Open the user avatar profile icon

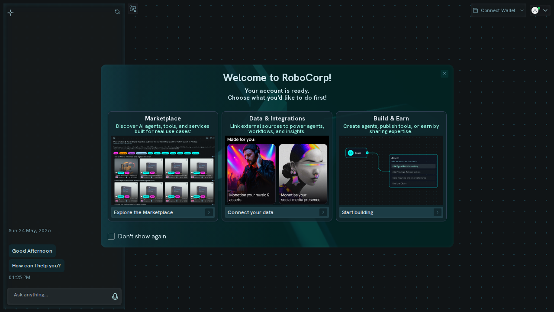click(535, 10)
